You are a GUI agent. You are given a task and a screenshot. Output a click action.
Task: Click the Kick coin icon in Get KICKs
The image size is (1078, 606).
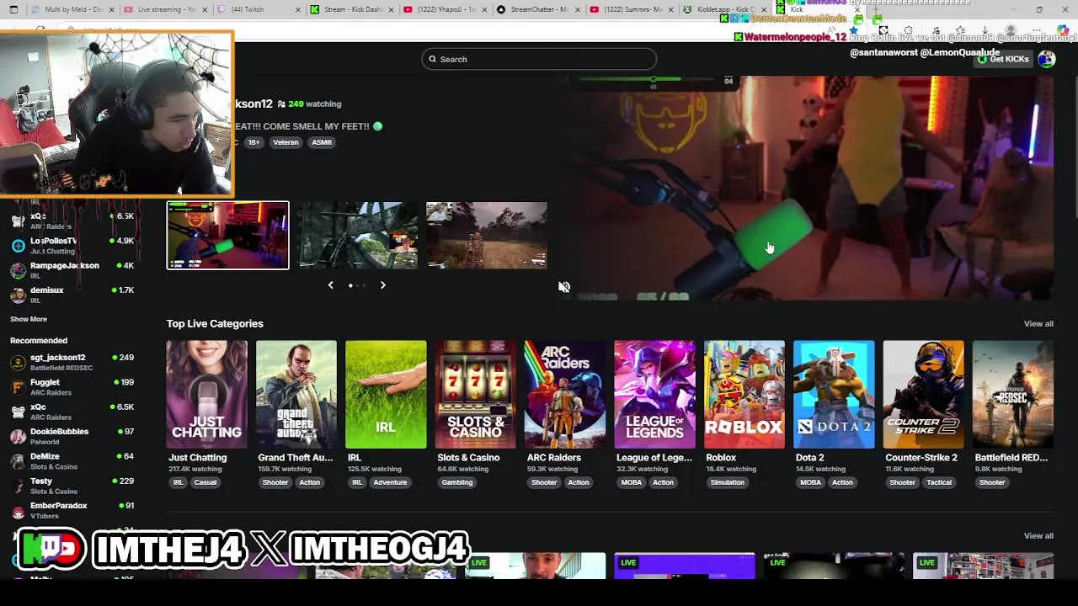982,59
